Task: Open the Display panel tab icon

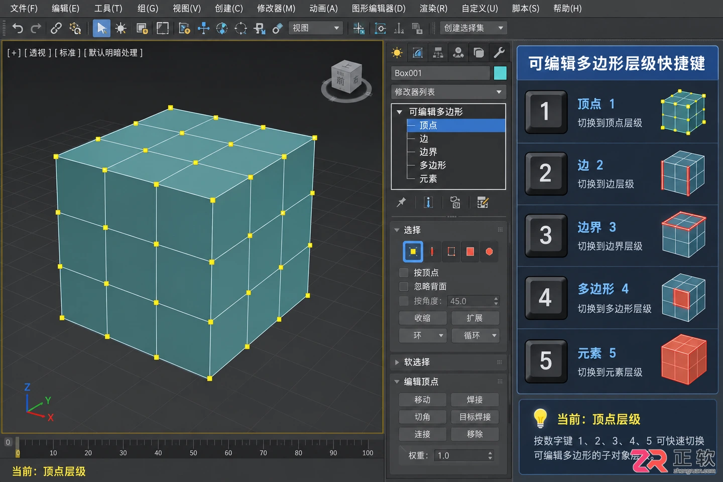Action: (x=478, y=53)
